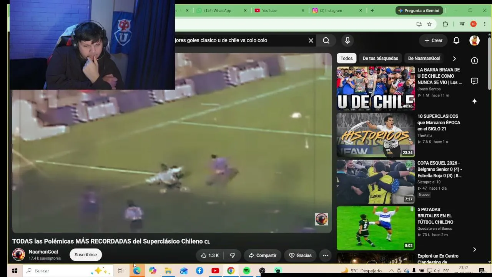Click the 'Crear' create button
This screenshot has height=277, width=492.
click(433, 40)
